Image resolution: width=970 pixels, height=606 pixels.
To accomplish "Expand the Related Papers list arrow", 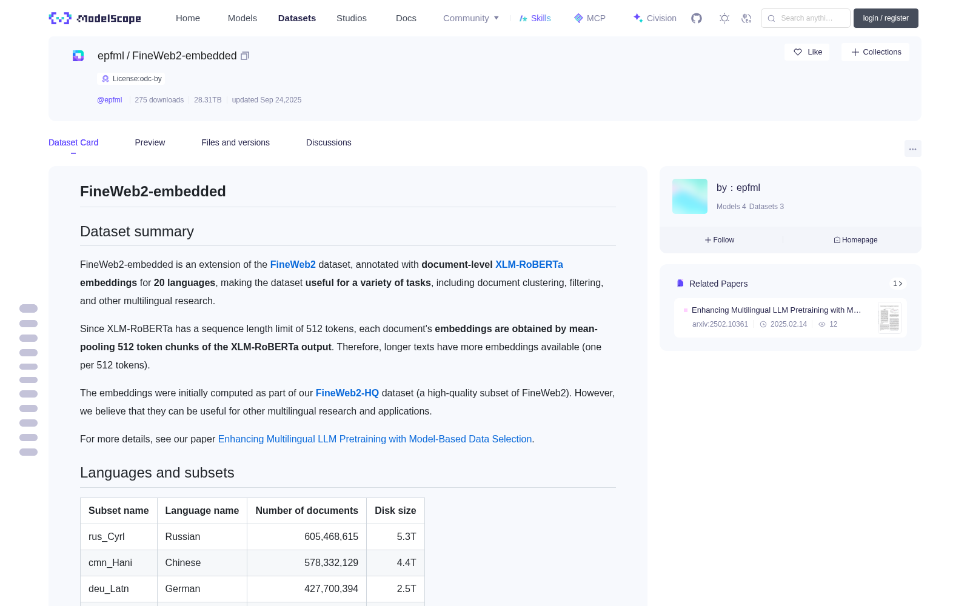I will coord(898,284).
